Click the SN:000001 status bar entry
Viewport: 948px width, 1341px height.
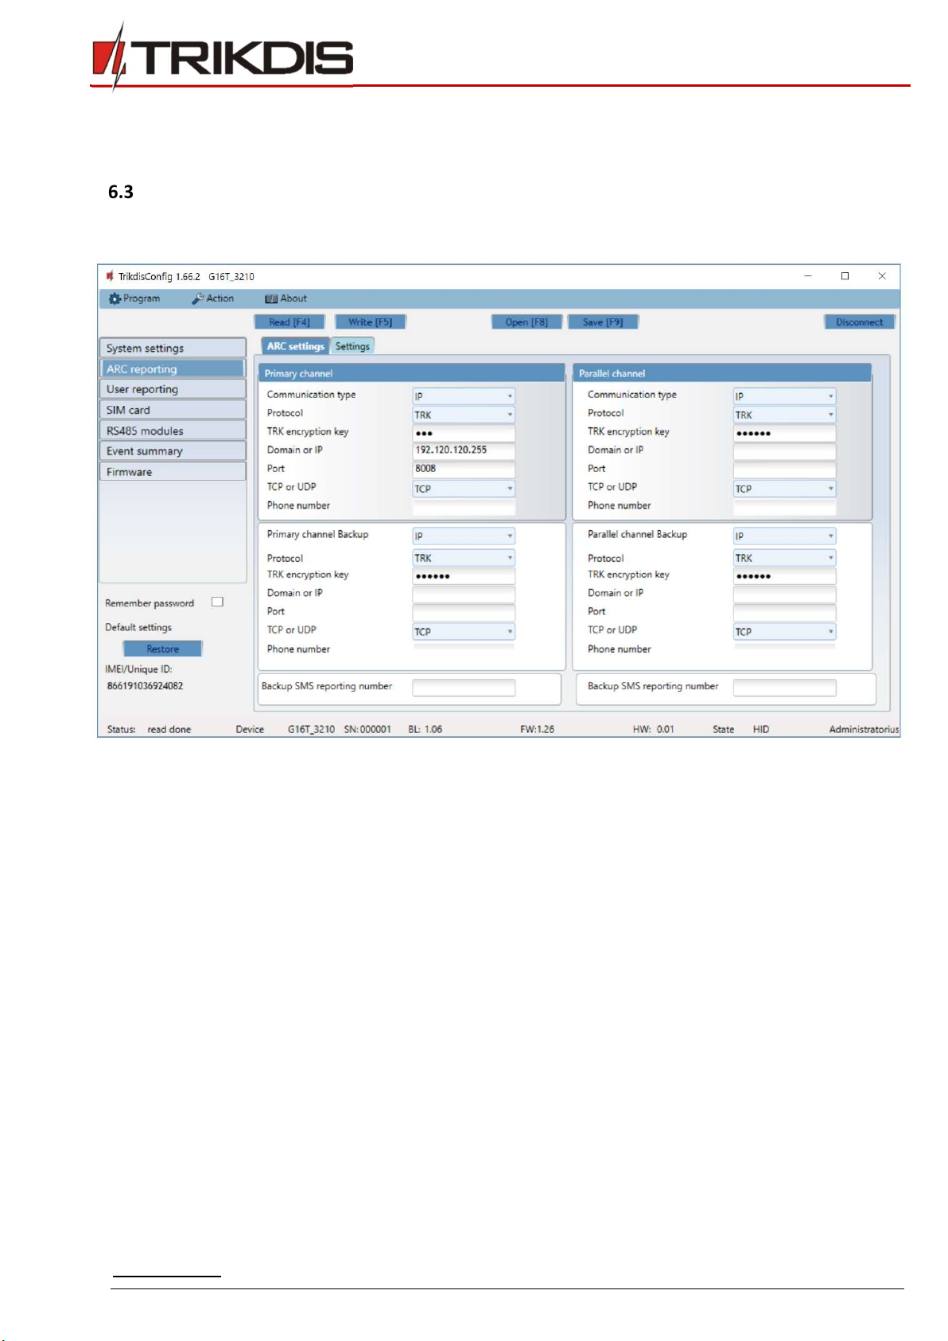point(367,729)
